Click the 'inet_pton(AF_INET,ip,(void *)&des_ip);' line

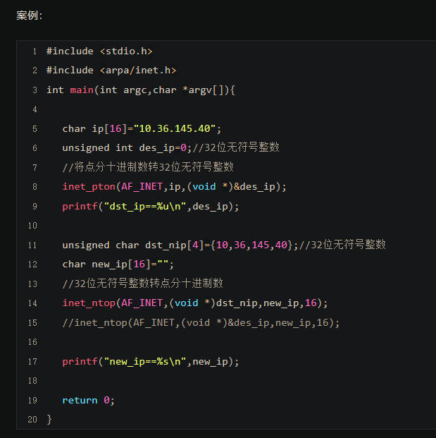(x=175, y=187)
